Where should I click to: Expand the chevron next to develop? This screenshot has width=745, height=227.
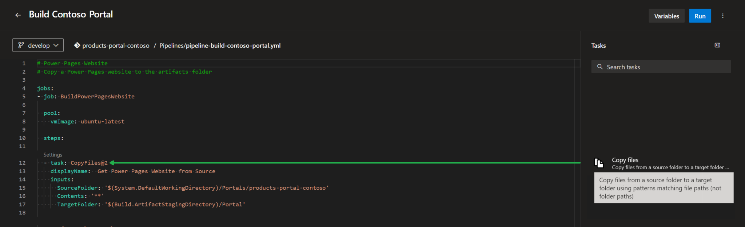click(x=56, y=45)
